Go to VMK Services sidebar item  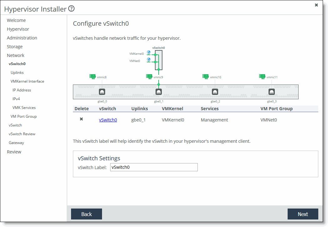pyautogui.click(x=24, y=108)
